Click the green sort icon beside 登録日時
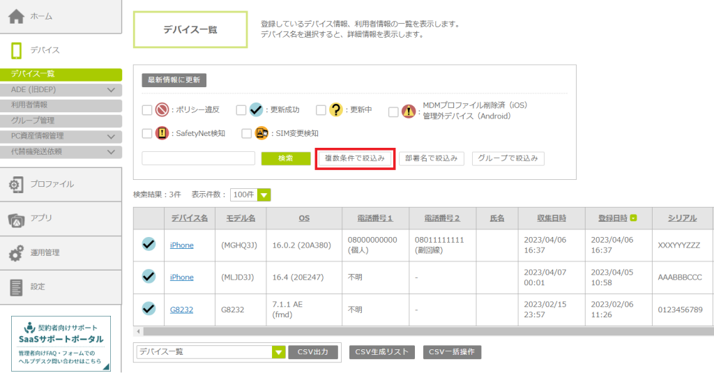This screenshot has width=714, height=373. pos(633,218)
